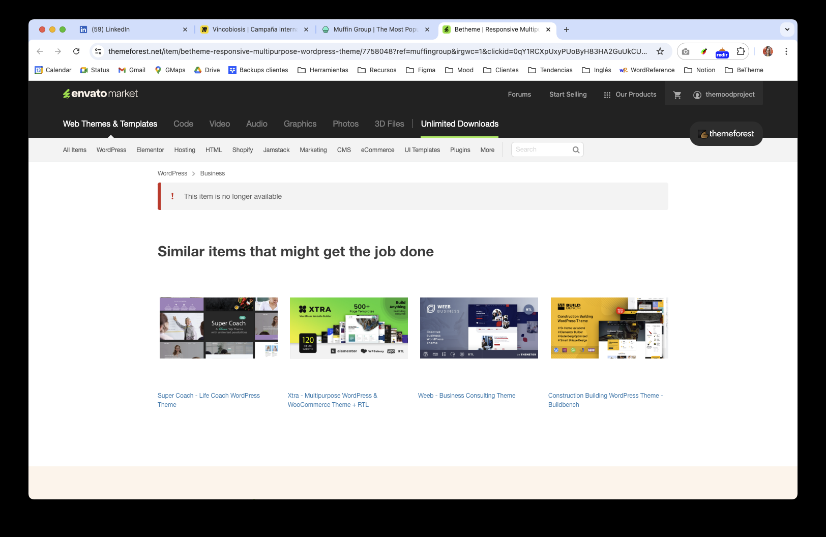
Task: Open the Our Products grid menu
Action: [630, 95]
